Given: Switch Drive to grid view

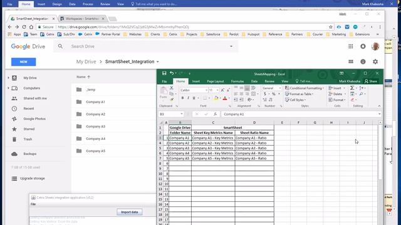Looking at the screenshot, I should click(351, 62).
